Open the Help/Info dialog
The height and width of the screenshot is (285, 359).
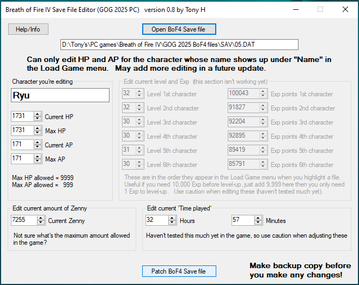point(28,29)
